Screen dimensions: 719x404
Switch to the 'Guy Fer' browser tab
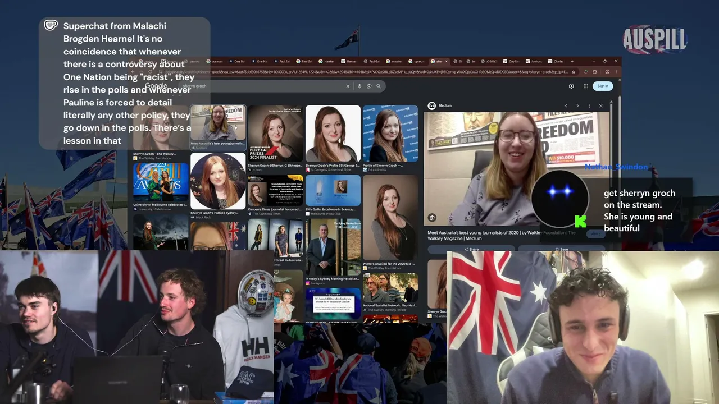coord(512,61)
